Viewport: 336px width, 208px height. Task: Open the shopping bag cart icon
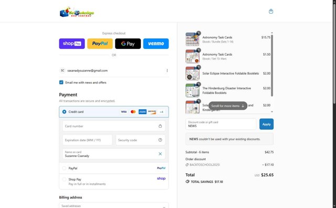[x=271, y=12]
